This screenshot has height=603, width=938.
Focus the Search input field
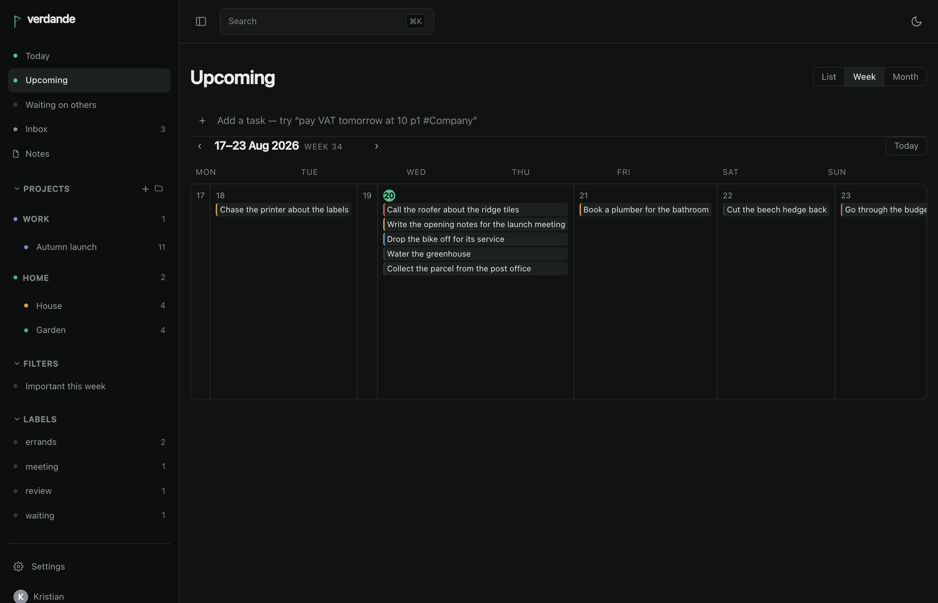click(327, 21)
